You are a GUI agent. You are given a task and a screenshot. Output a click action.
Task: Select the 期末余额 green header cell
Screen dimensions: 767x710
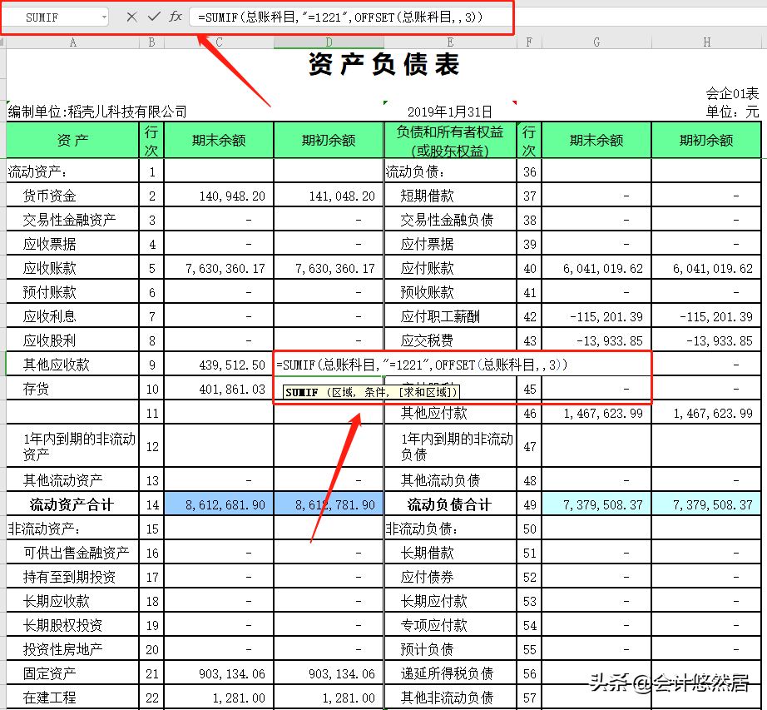219,140
